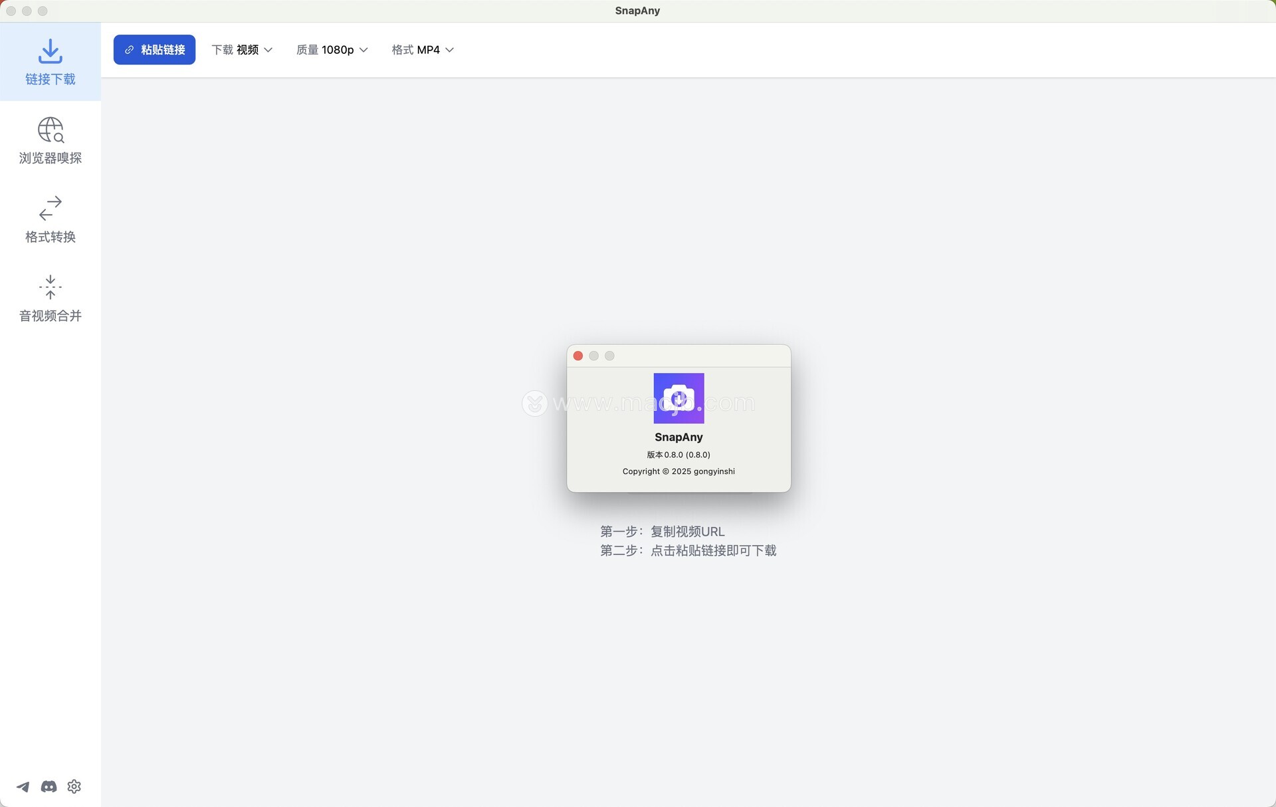Open the 格式 MP4 format dropdown

coord(423,50)
